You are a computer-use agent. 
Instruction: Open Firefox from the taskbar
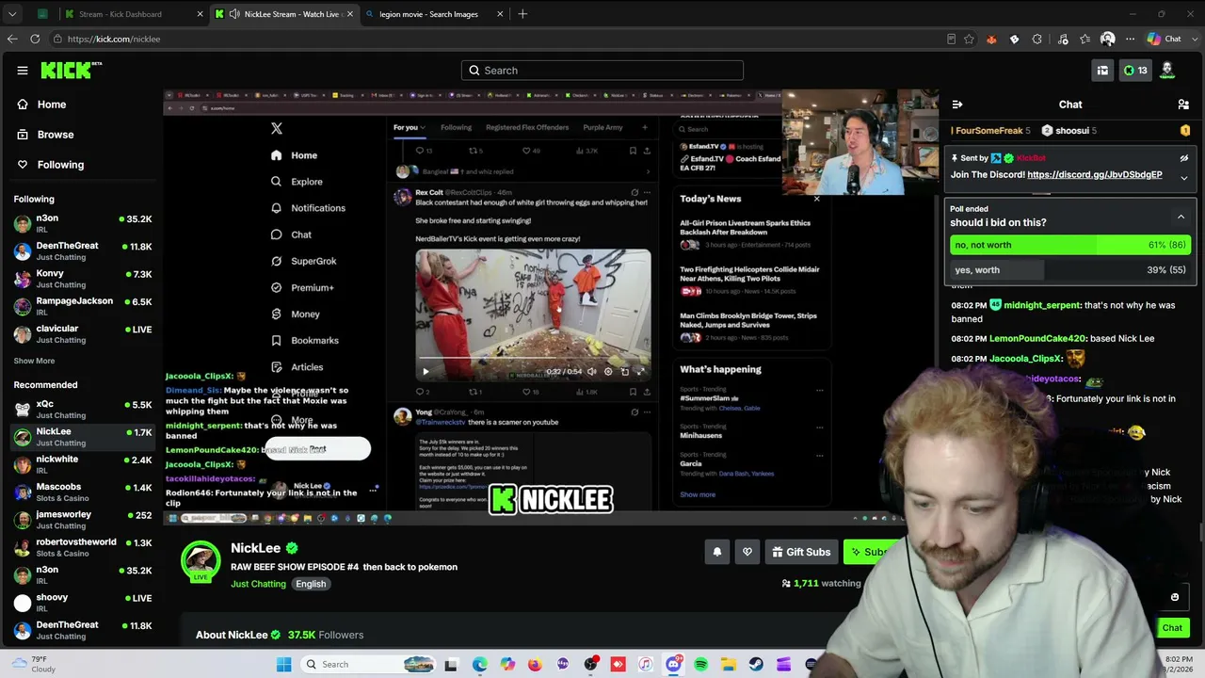[535, 665]
